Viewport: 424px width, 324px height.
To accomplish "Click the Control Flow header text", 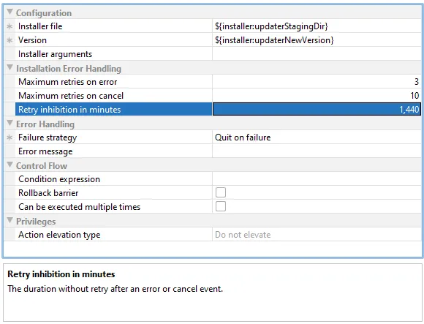I will [42, 166].
